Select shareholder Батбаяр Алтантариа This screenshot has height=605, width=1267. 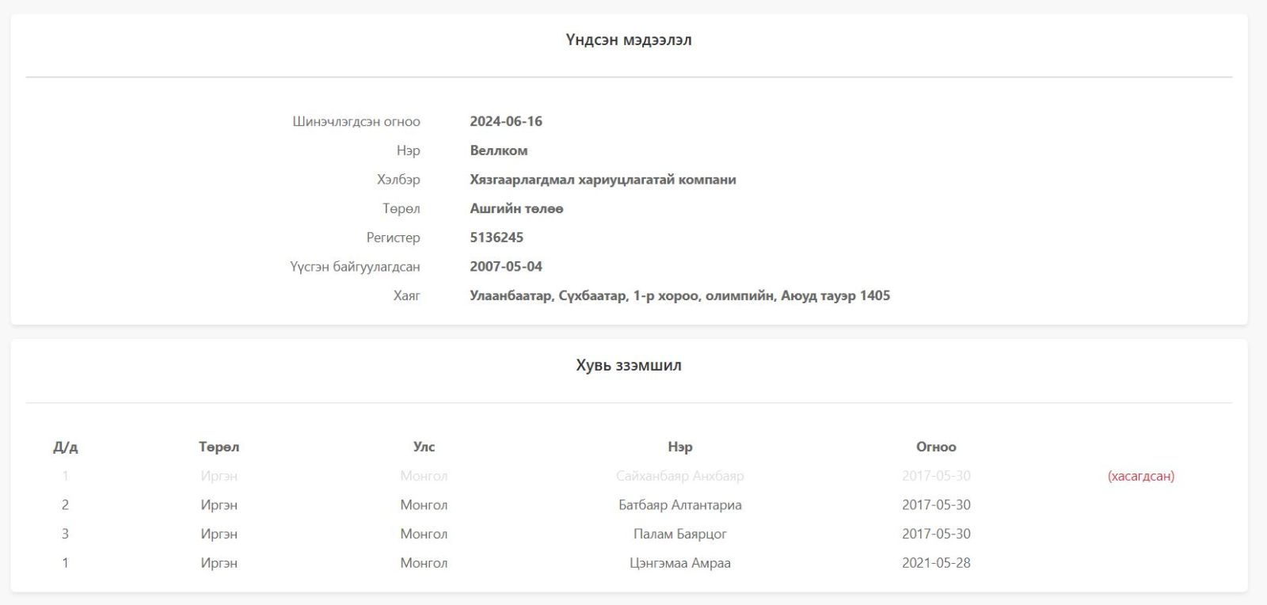click(x=679, y=505)
